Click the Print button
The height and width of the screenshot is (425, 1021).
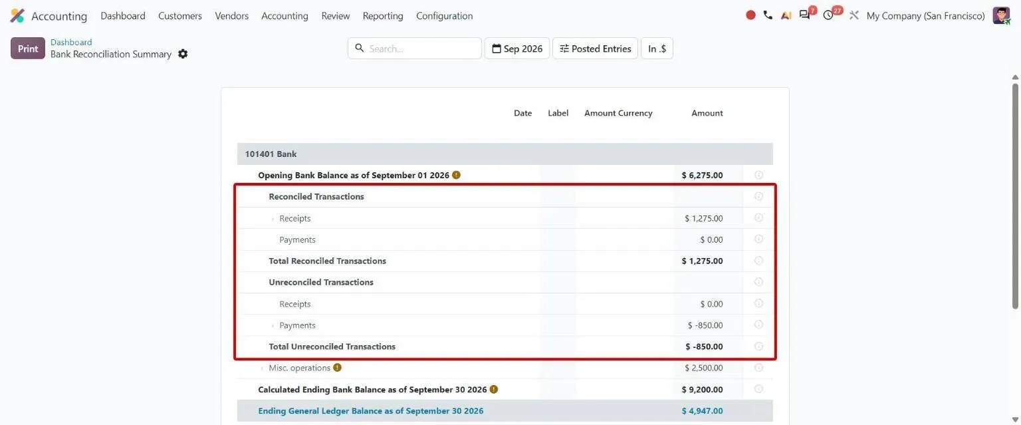pyautogui.click(x=28, y=49)
